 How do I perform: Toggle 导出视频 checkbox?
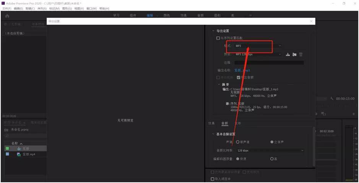coord(218,77)
